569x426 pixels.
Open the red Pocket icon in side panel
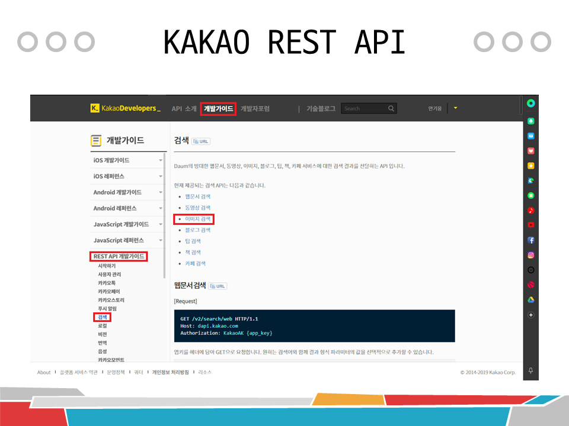tap(530, 151)
